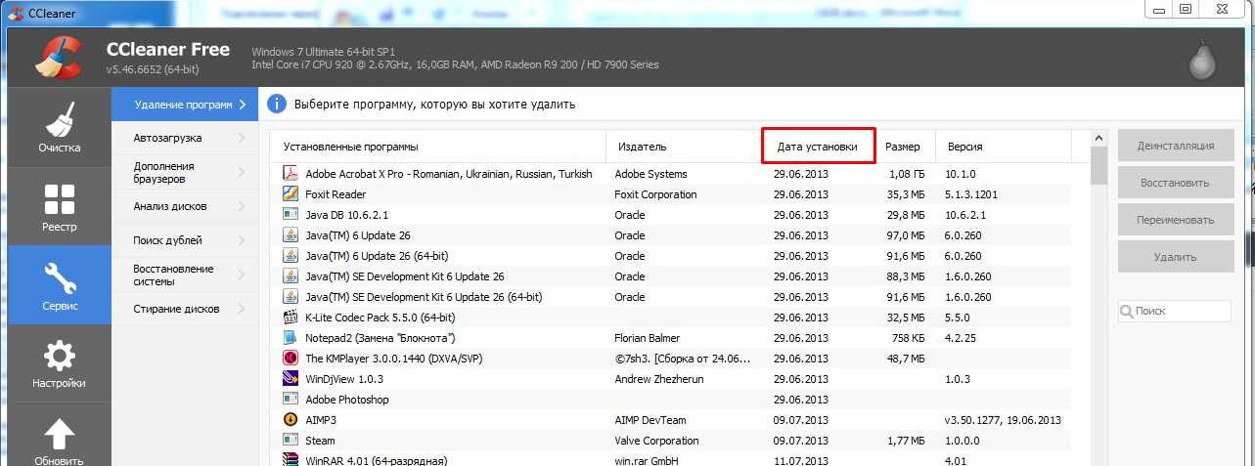Expand the Стирание дисков chevron arrow
This screenshot has height=466, width=1255.
point(241,309)
